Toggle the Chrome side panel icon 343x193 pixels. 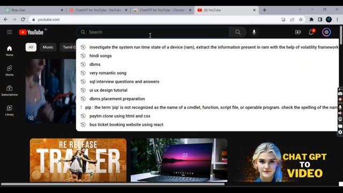[320, 19]
